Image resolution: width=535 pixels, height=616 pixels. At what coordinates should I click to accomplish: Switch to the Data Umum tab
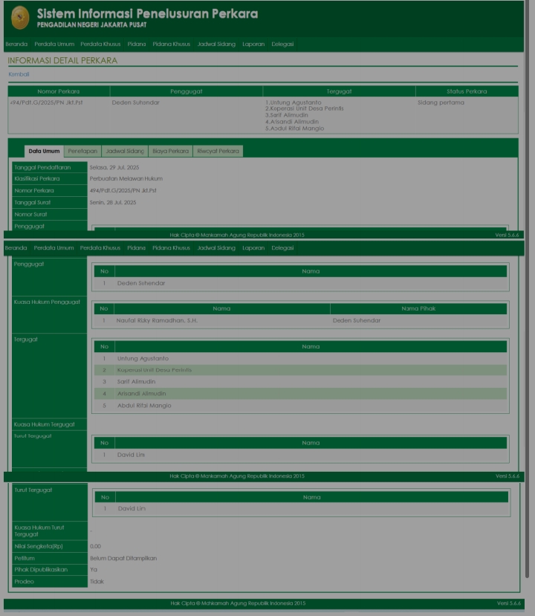44,151
